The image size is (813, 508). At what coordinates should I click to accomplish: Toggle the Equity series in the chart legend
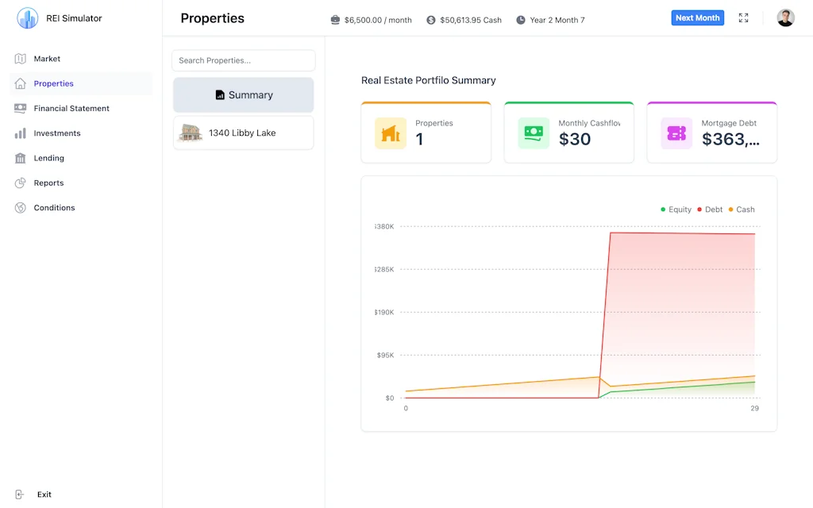pos(676,210)
